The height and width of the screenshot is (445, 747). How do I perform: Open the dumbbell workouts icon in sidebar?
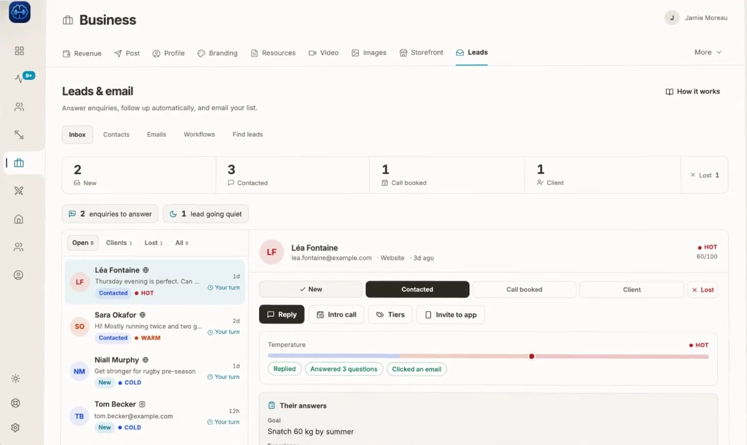[19, 135]
